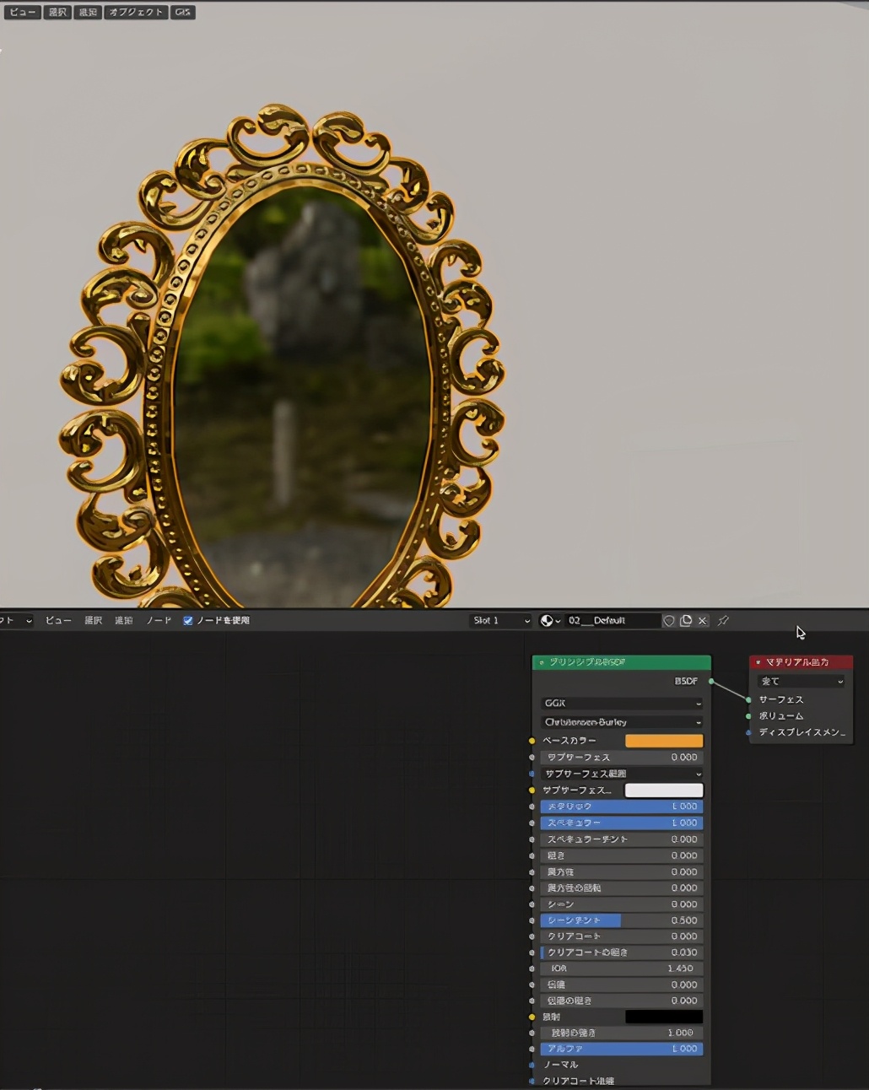Open the GGX distribution dropdown
Image resolution: width=869 pixels, height=1090 pixels.
coord(621,704)
